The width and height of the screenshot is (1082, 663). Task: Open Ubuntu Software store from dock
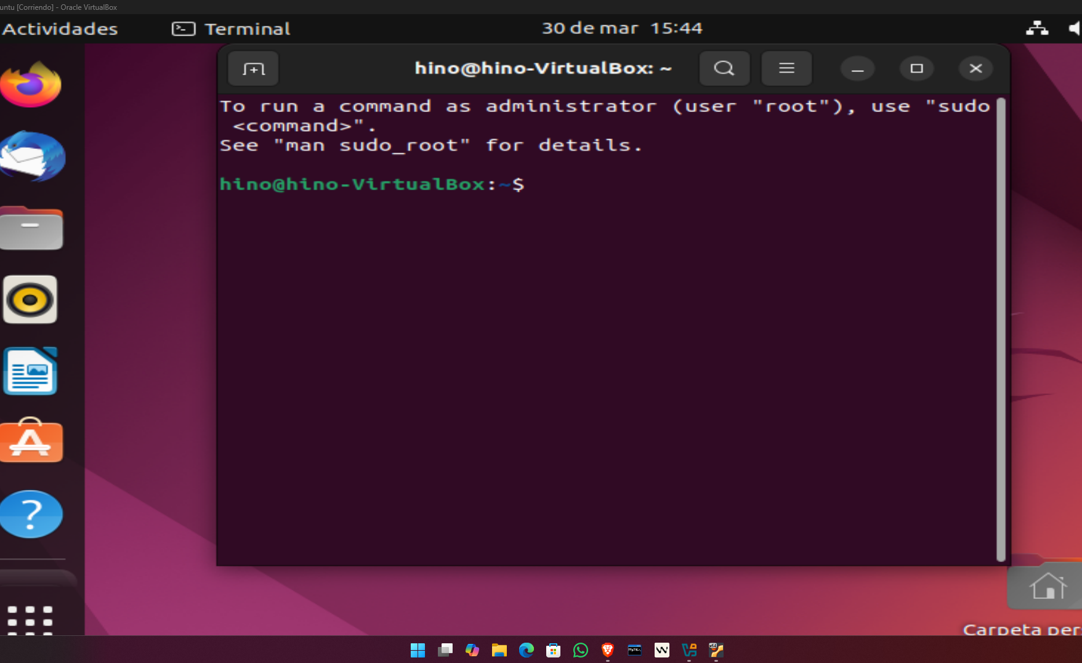[x=31, y=441]
